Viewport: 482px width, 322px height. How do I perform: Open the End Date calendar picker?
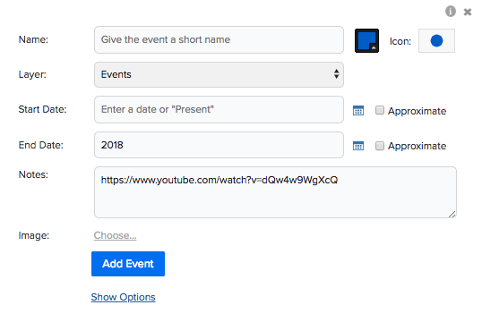point(358,146)
